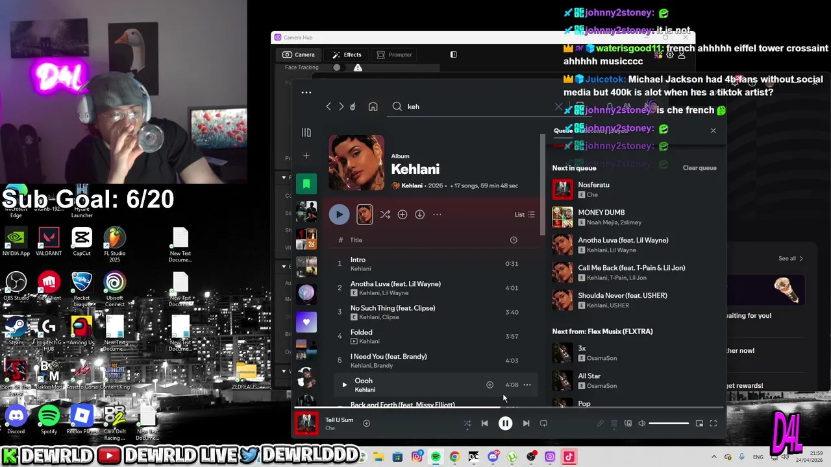Open the green bookmark sidebar item

pos(306,184)
